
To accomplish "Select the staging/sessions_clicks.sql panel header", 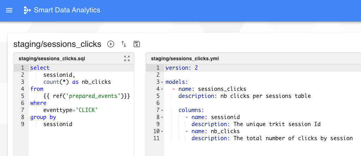I will 52,58.
